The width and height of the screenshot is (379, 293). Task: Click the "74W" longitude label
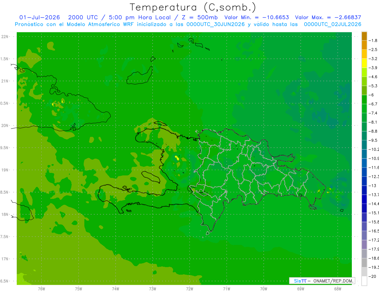pyautogui.click(x=116, y=289)
